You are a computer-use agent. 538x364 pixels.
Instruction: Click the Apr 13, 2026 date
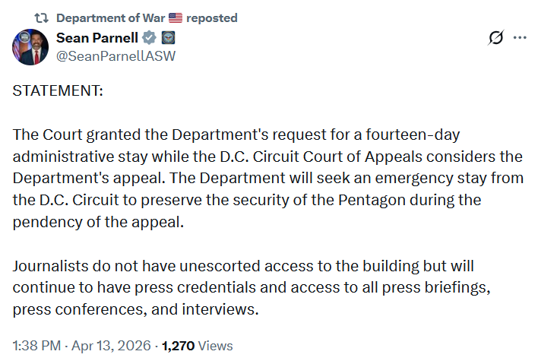click(x=112, y=346)
